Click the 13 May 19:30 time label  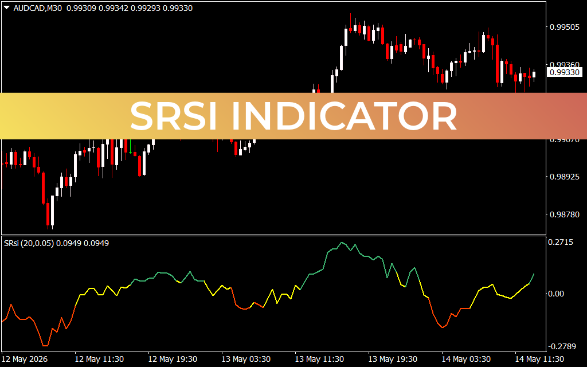393,359
